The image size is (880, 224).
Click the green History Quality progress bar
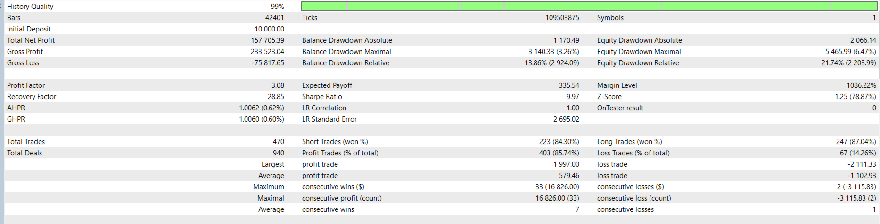[589, 6]
